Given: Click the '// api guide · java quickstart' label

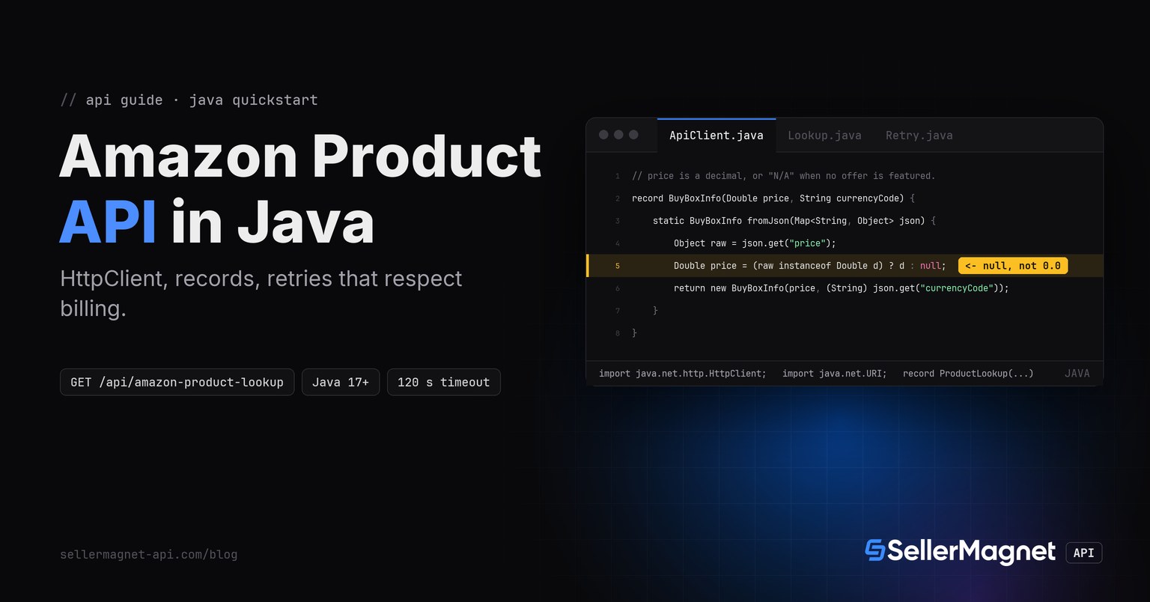Looking at the screenshot, I should point(189,100).
